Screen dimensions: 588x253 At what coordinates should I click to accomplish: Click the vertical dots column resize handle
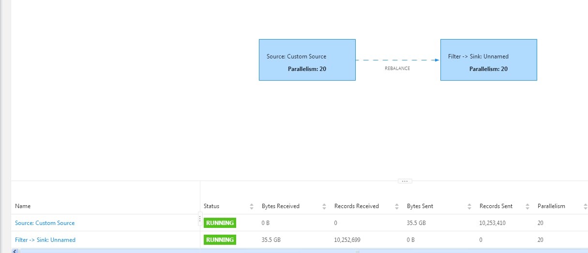(x=200, y=219)
